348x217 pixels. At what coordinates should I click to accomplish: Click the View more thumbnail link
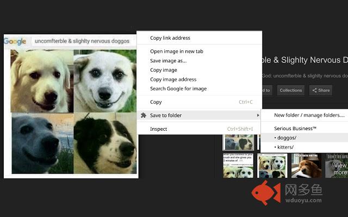point(337,166)
